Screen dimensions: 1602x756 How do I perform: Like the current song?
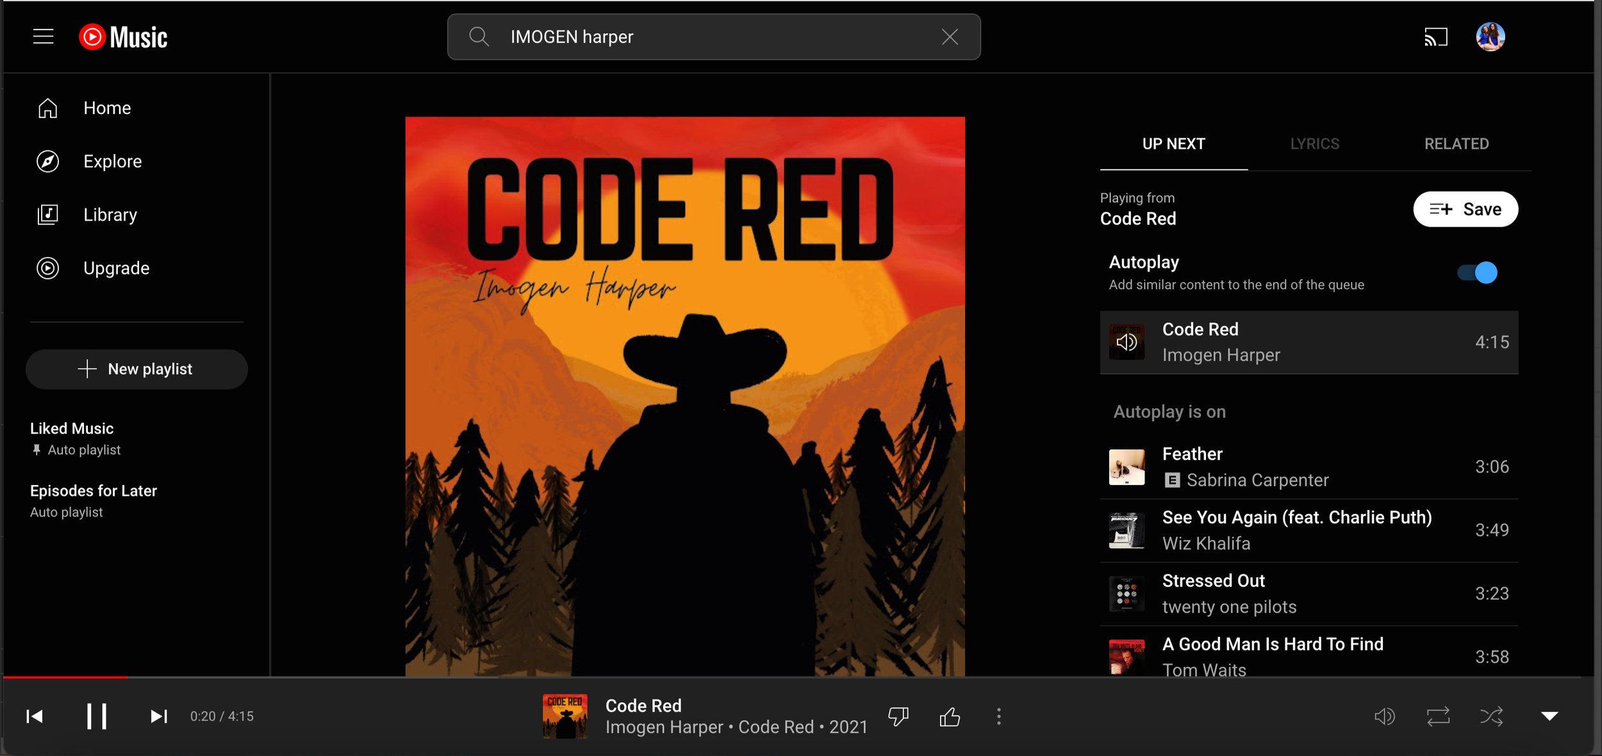tap(949, 716)
